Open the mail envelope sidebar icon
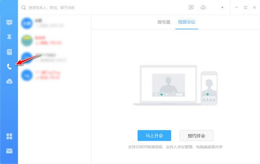The height and width of the screenshot is (164, 260). click(x=9, y=151)
